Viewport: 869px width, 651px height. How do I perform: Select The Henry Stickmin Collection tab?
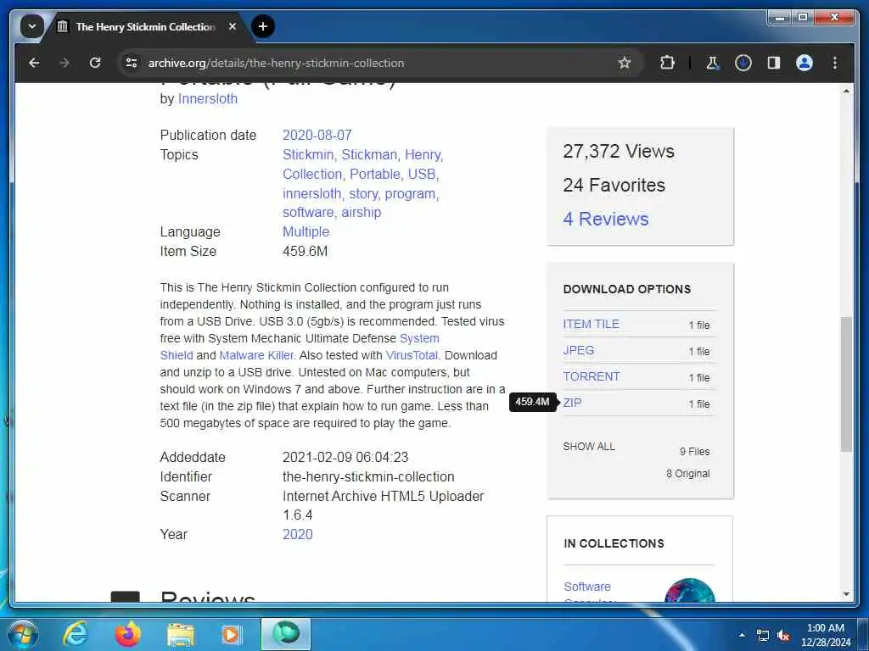145,26
